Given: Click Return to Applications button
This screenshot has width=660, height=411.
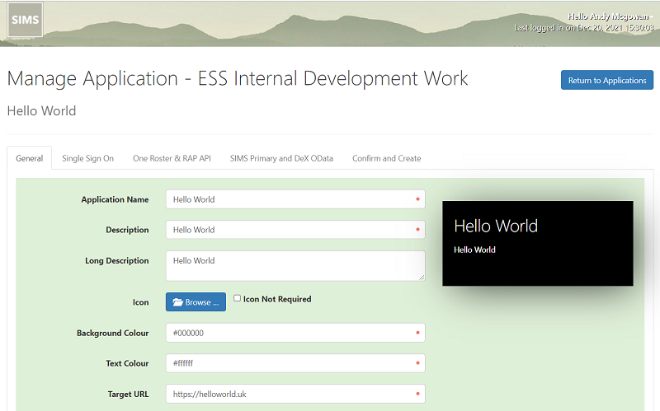Looking at the screenshot, I should [607, 80].
